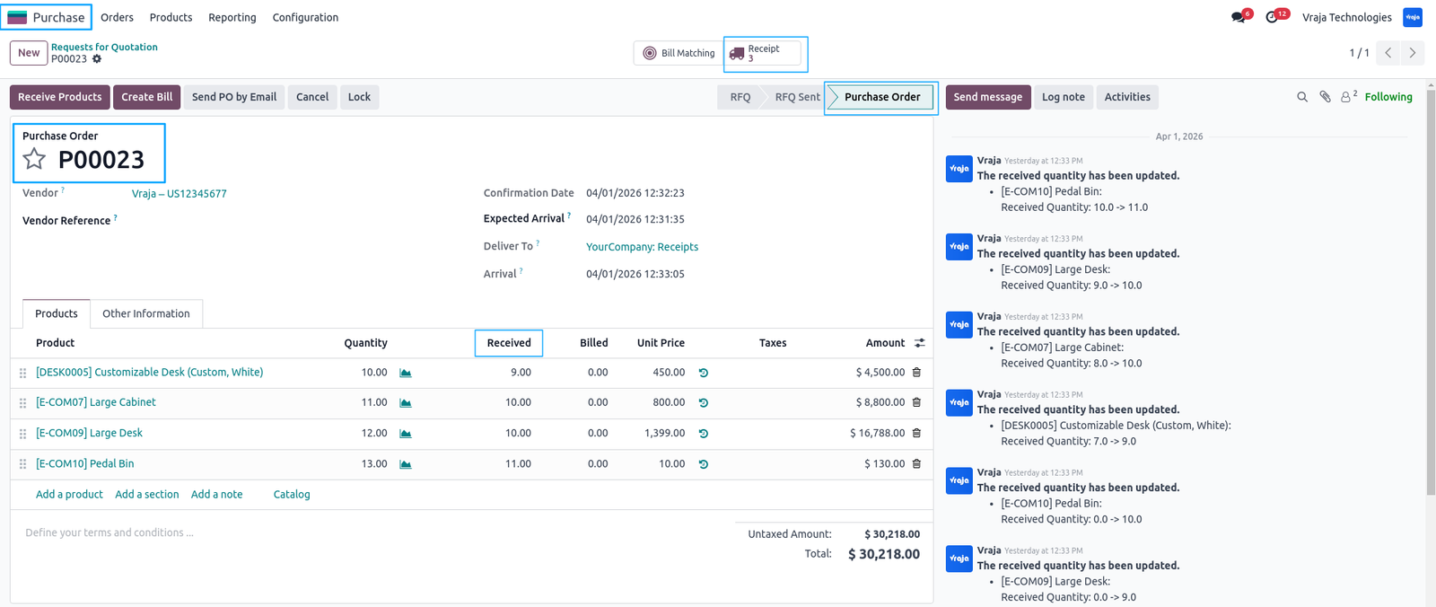Go to the next record with the right arrow
Screen dimensions: 1436x607
coord(1413,53)
